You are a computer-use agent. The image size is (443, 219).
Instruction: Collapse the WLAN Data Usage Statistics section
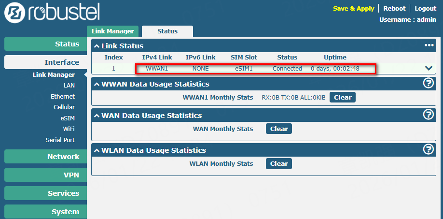(x=97, y=150)
